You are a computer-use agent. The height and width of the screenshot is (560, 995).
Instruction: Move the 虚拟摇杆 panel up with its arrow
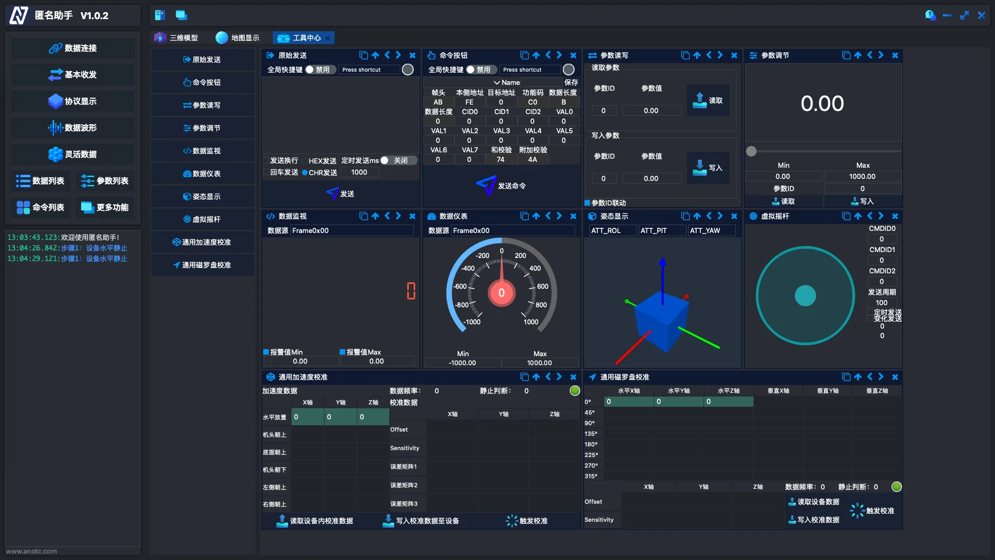coord(858,216)
